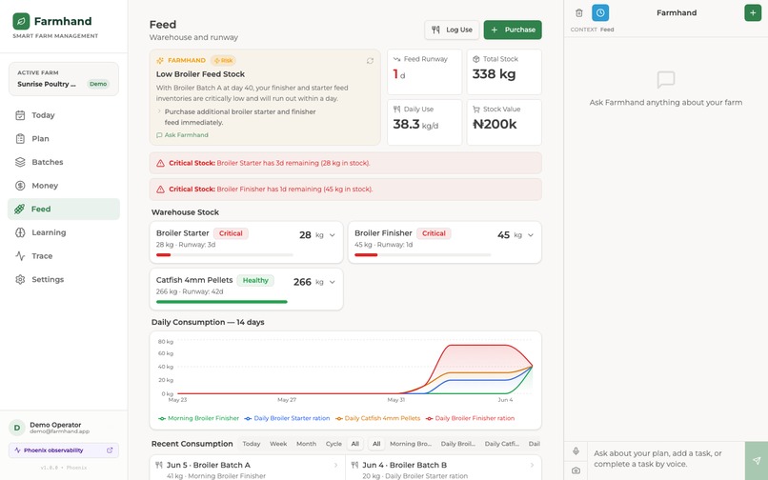Click the Daily Use 38.3 kg/d card

pyautogui.click(x=425, y=123)
